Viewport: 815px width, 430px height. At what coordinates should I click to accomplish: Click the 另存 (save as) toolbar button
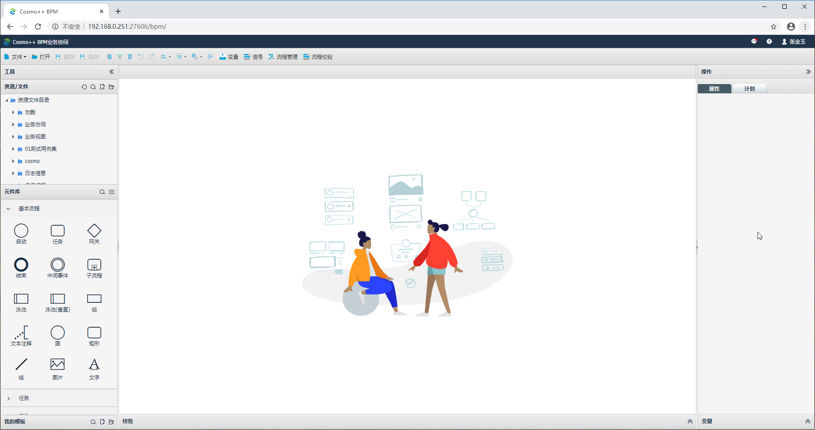[x=89, y=57]
